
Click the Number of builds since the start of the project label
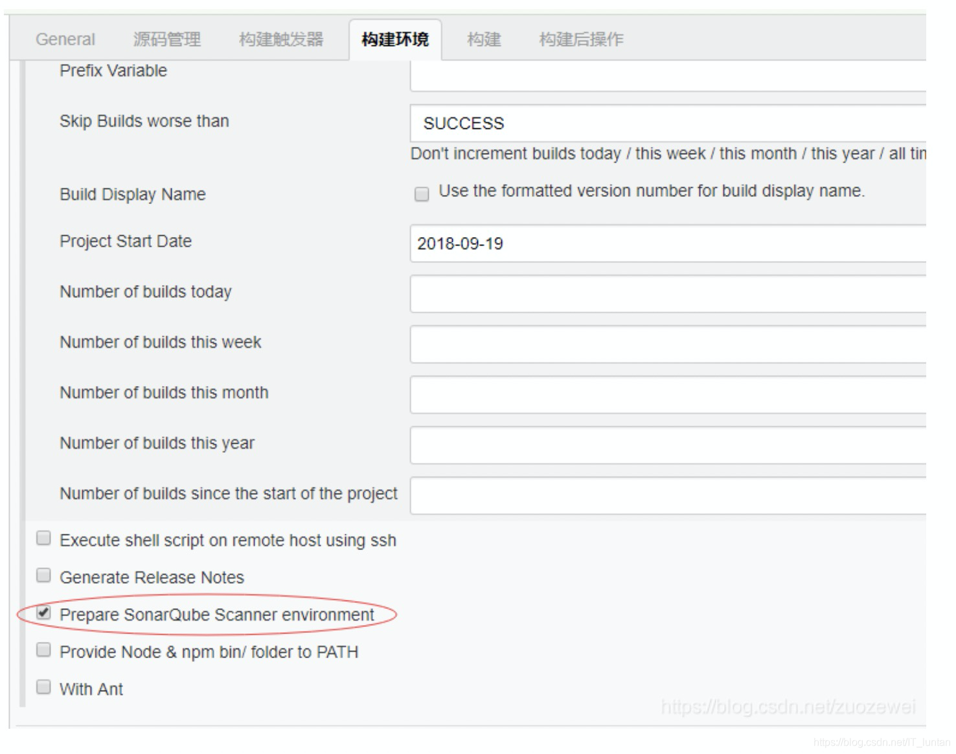[229, 494]
